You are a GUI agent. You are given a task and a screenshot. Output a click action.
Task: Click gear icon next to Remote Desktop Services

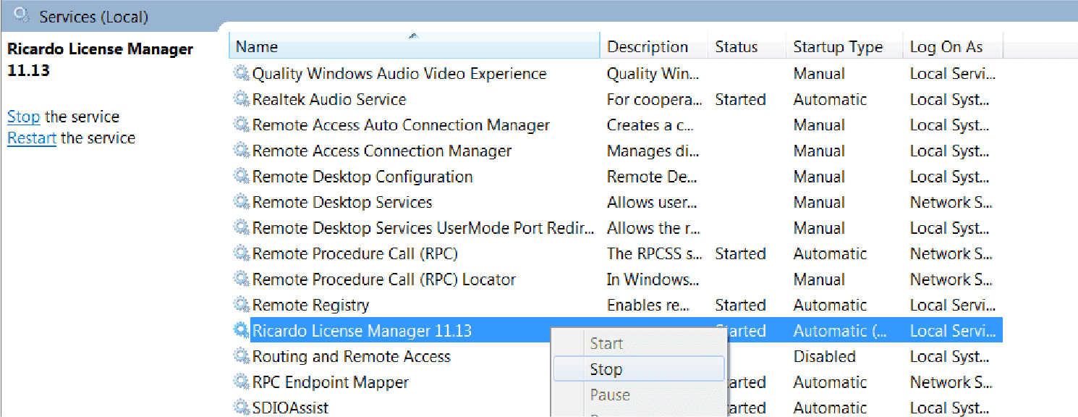pyautogui.click(x=241, y=202)
